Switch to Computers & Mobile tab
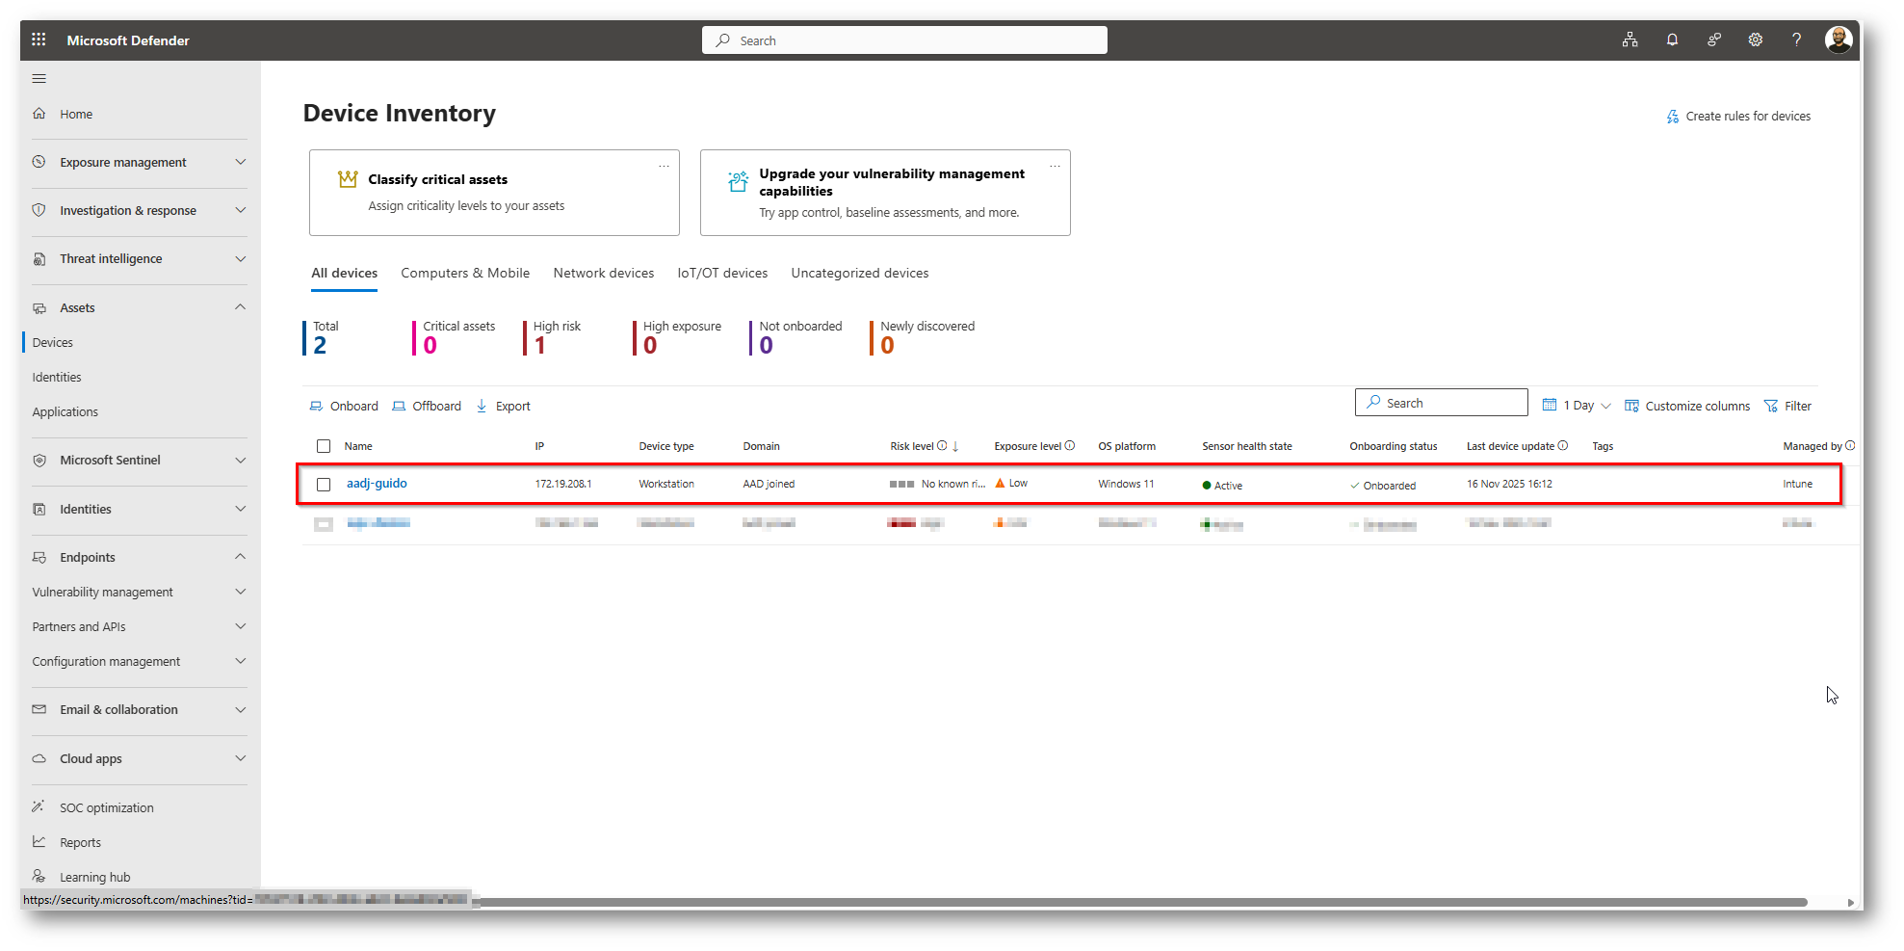1904x951 pixels. [x=465, y=274]
